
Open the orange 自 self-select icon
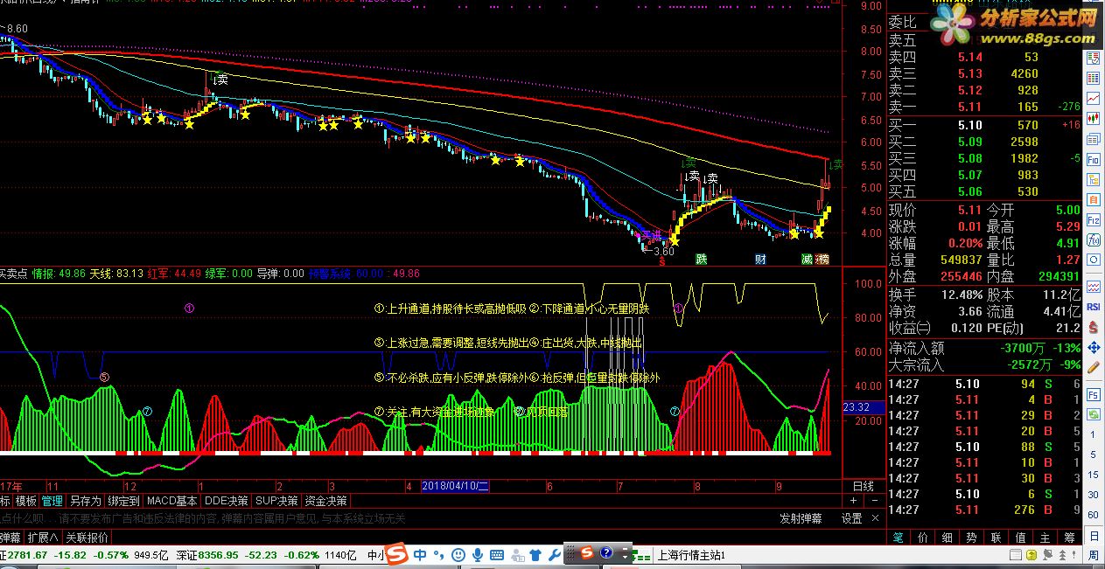tap(1092, 201)
